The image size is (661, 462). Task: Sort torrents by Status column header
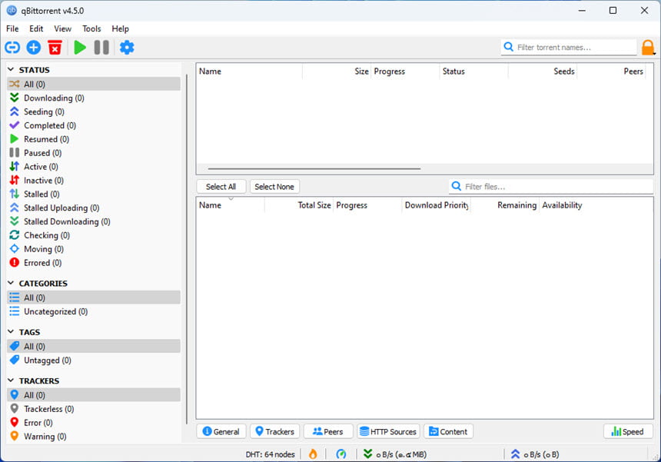point(473,71)
